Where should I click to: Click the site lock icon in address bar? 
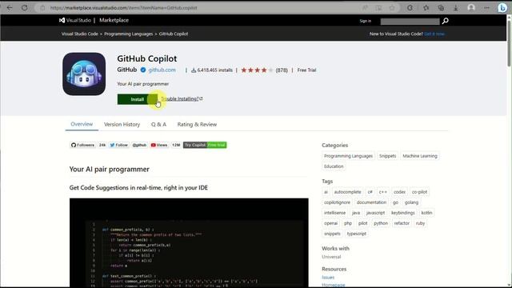[42, 7]
